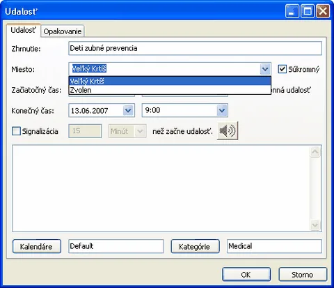Open the disabled Minút unit dropdown
Viewport: 334px width, 288px height.
click(x=140, y=131)
